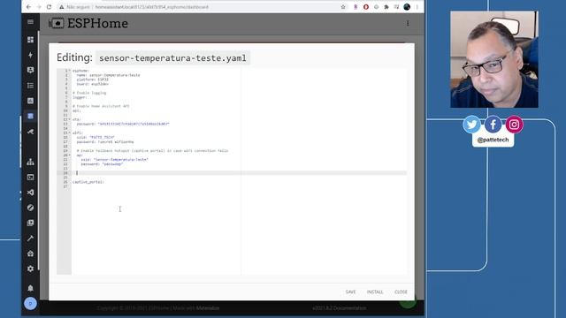Open the ESPHome three-dot overflow menu
Image resolution: width=566 pixels, height=318 pixels.
(x=408, y=24)
